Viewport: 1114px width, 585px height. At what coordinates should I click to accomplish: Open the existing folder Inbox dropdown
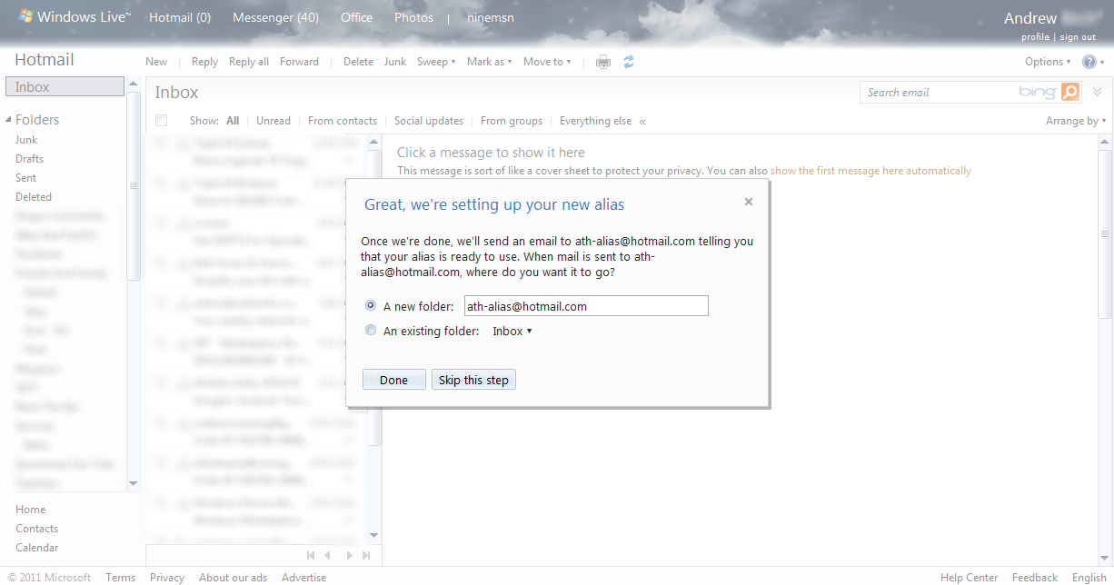coord(512,331)
